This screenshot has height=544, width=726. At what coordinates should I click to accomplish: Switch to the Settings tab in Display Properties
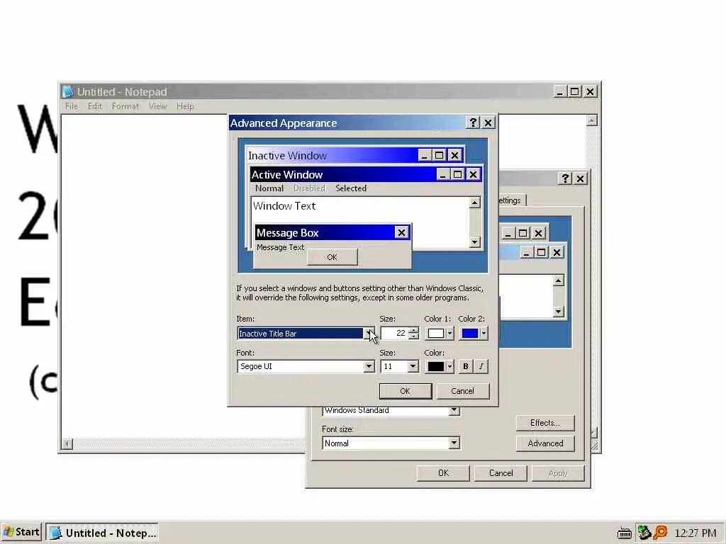pyautogui.click(x=511, y=200)
